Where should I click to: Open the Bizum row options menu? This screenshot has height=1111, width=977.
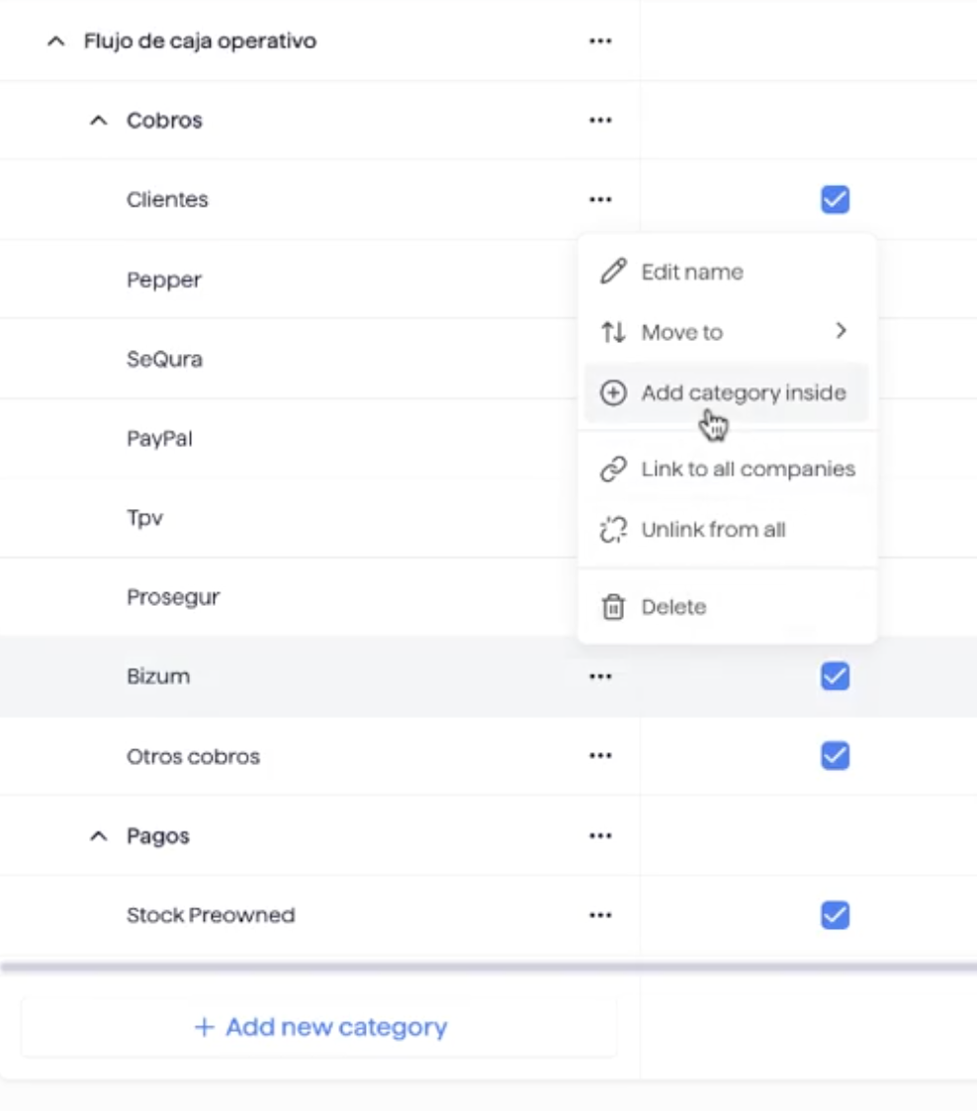tap(600, 677)
